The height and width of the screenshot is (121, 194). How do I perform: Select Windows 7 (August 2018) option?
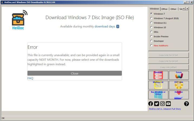point(151,18)
